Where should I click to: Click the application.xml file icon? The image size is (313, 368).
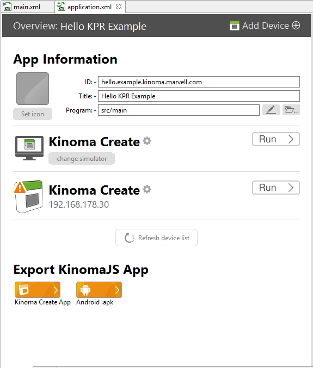[x=61, y=7]
